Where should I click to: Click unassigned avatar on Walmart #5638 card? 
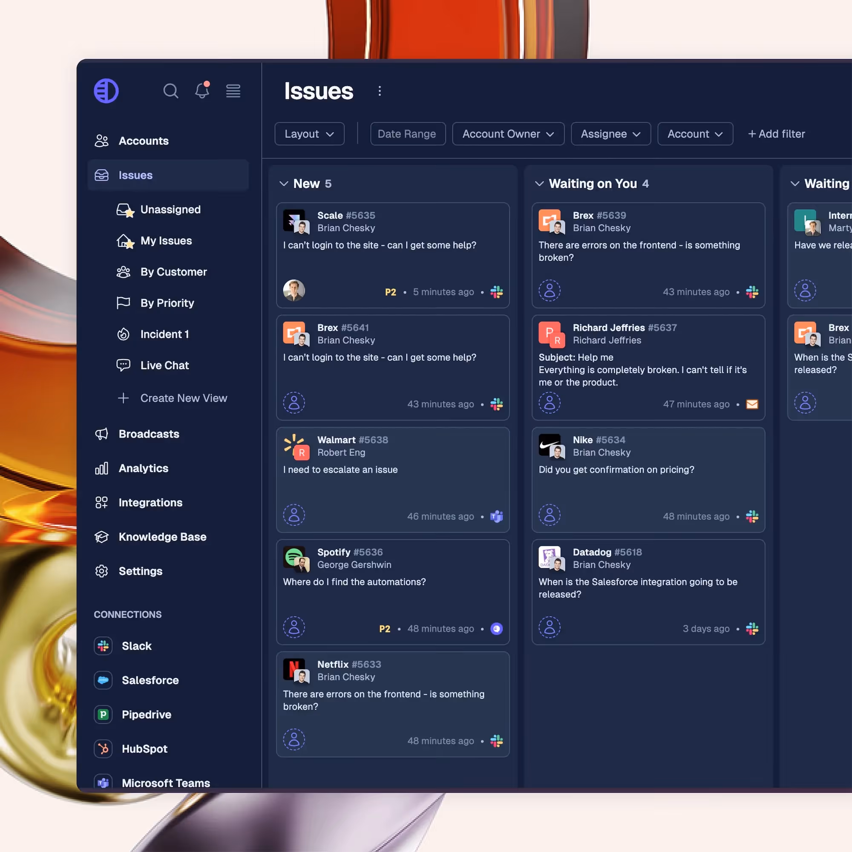tap(294, 515)
